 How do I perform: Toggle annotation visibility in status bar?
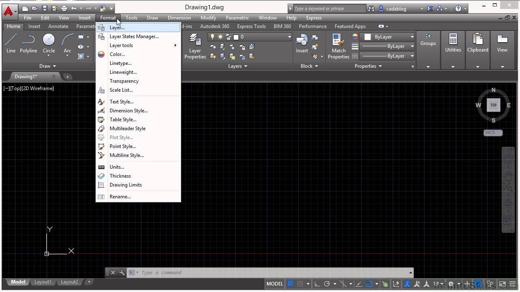click(x=407, y=284)
